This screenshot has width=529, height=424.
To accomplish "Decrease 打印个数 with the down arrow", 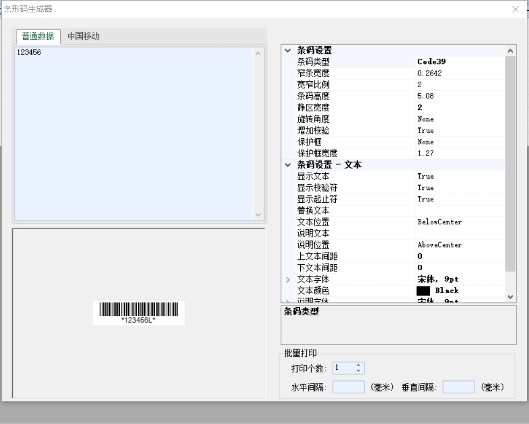I will pos(358,371).
